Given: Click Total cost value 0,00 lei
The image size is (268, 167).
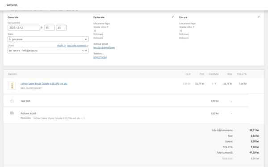Looking at the screenshot, I should (255, 159).
